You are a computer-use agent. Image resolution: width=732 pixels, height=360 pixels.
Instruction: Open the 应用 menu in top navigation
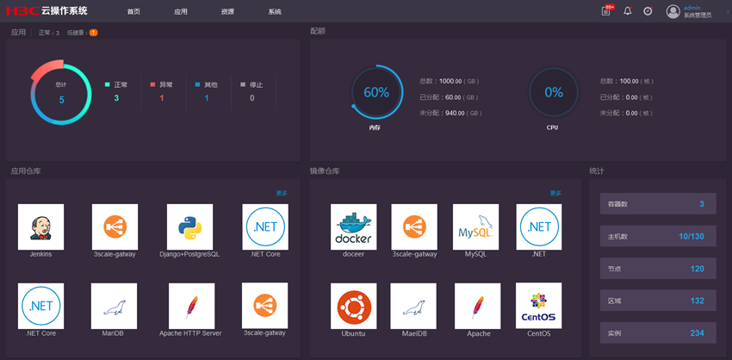pos(181,12)
